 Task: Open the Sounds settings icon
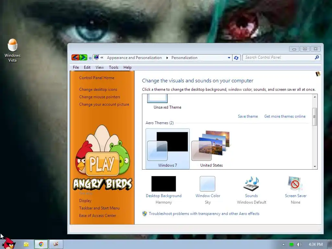(x=252, y=184)
